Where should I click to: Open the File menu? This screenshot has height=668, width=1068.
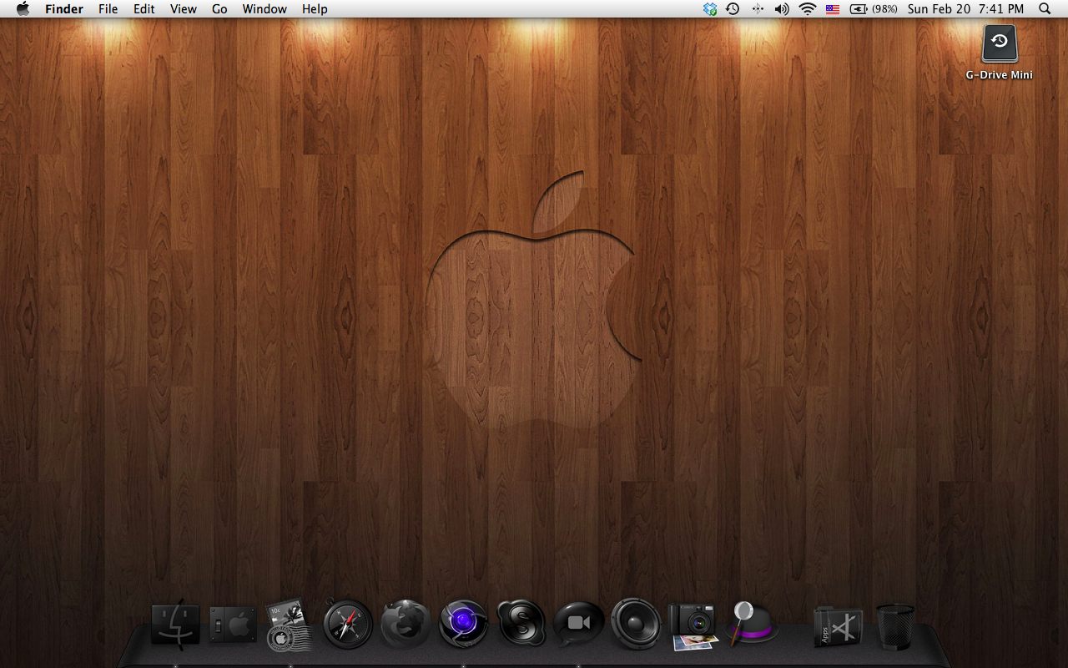click(x=108, y=9)
